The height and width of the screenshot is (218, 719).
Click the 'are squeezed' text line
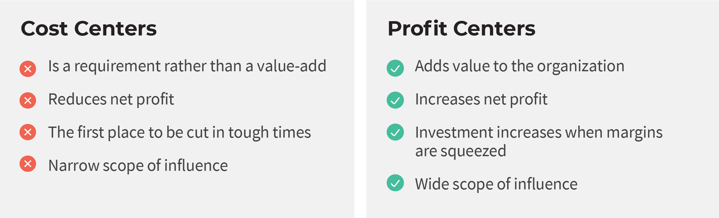point(461,152)
